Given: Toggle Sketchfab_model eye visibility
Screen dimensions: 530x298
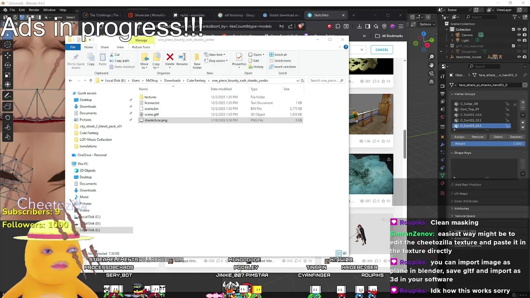Looking at the screenshot, I should pos(519,57).
